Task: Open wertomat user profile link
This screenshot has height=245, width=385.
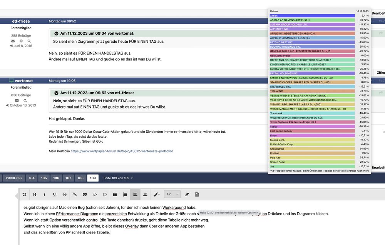Action: [x=24, y=81]
